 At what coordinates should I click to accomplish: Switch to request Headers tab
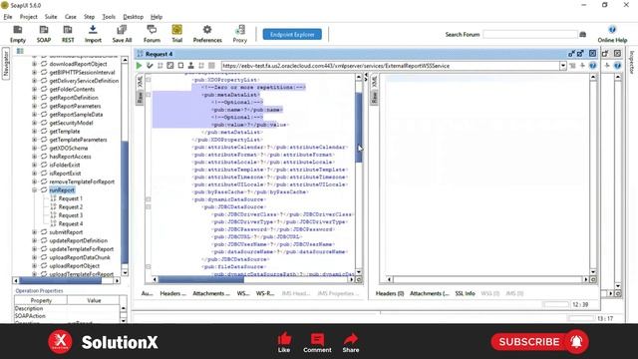tap(172, 293)
